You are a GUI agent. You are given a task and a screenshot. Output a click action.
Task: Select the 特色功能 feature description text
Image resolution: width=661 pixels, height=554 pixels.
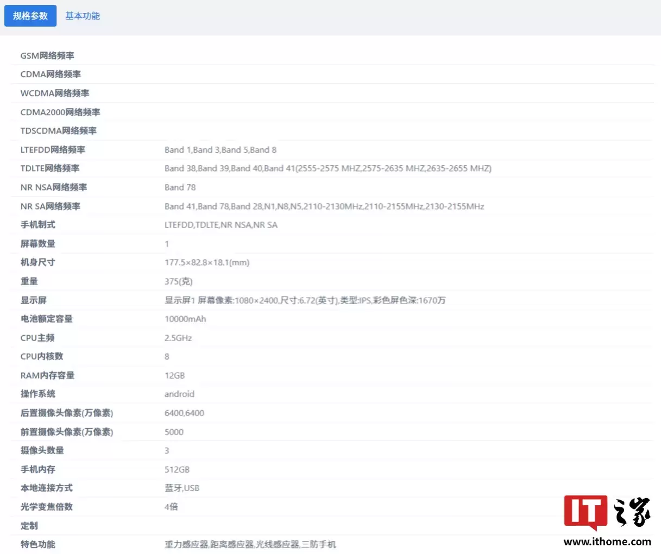[250, 544]
